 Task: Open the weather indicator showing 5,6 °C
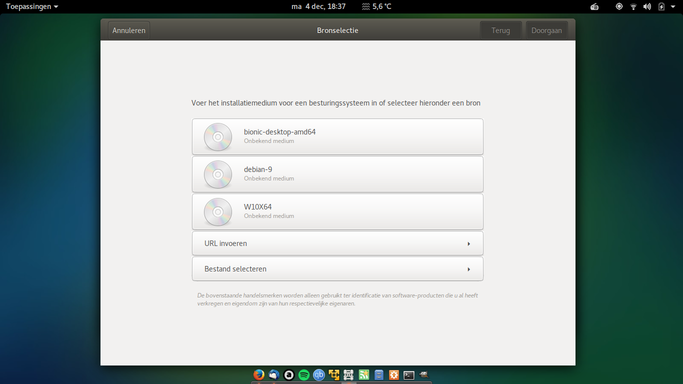tap(376, 6)
